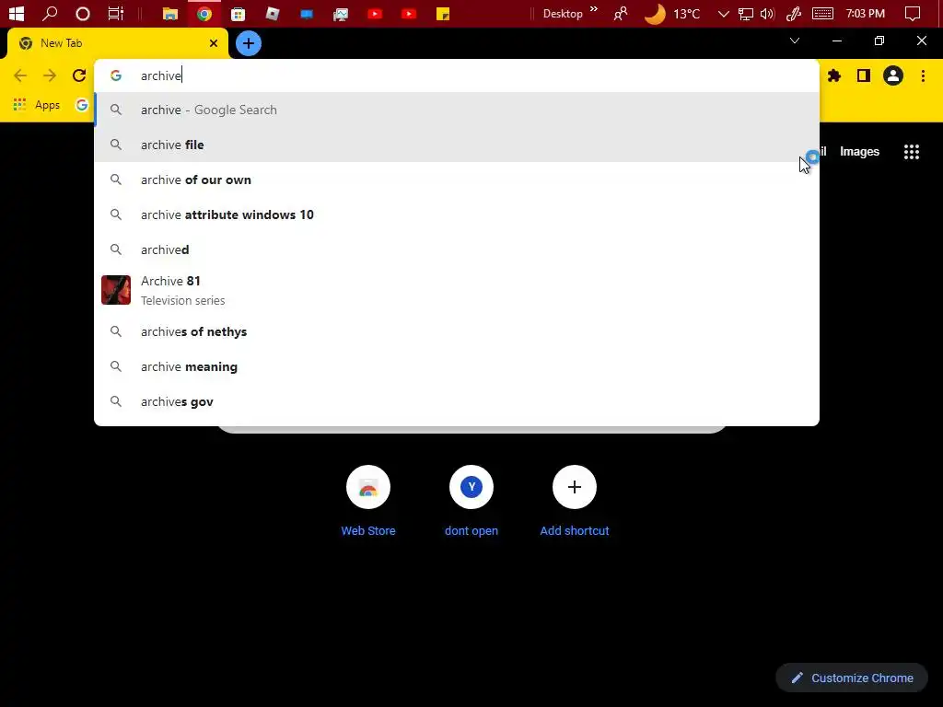This screenshot has width=943, height=707.
Task: Open the Apps bookmark shortcut
Action: click(37, 105)
